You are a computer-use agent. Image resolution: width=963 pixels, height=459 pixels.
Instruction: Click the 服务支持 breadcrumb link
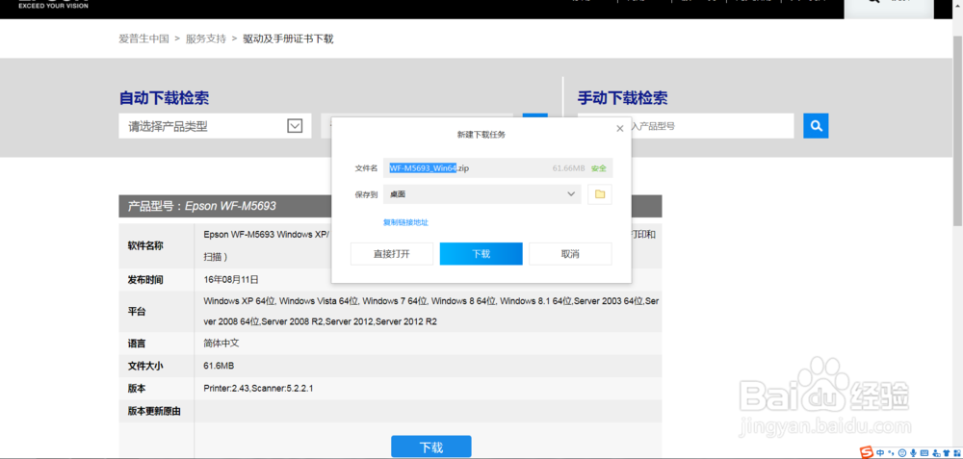206,38
